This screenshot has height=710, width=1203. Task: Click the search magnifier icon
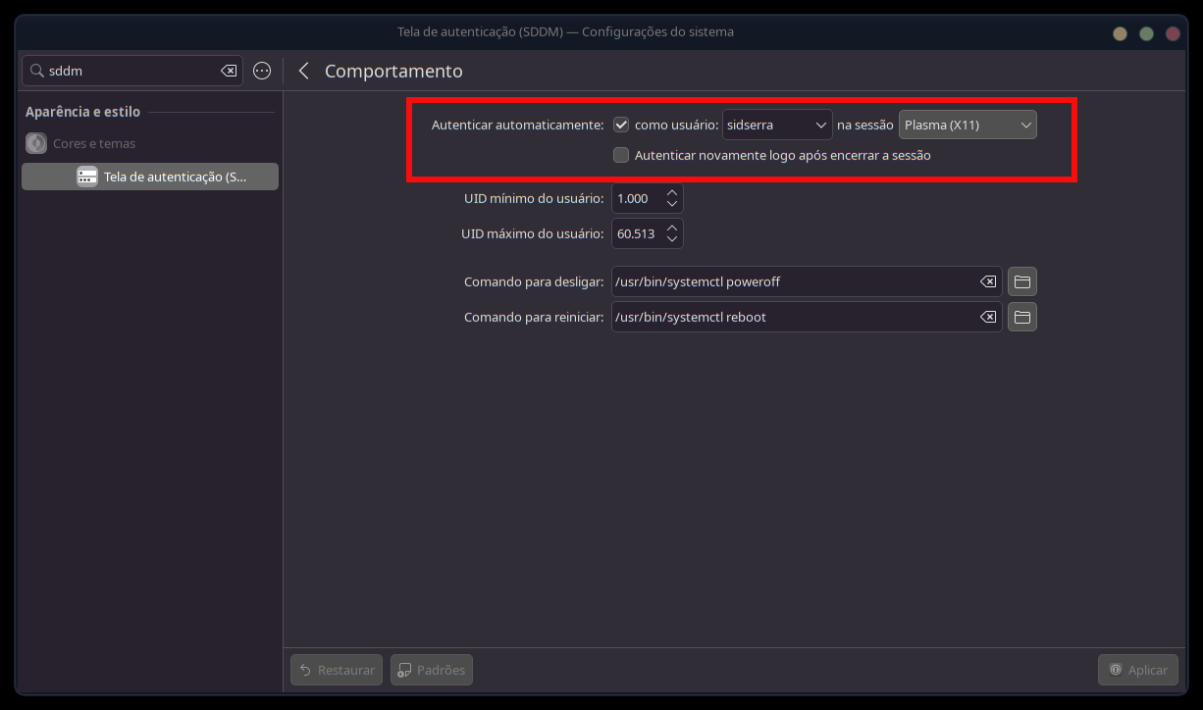[x=37, y=71]
